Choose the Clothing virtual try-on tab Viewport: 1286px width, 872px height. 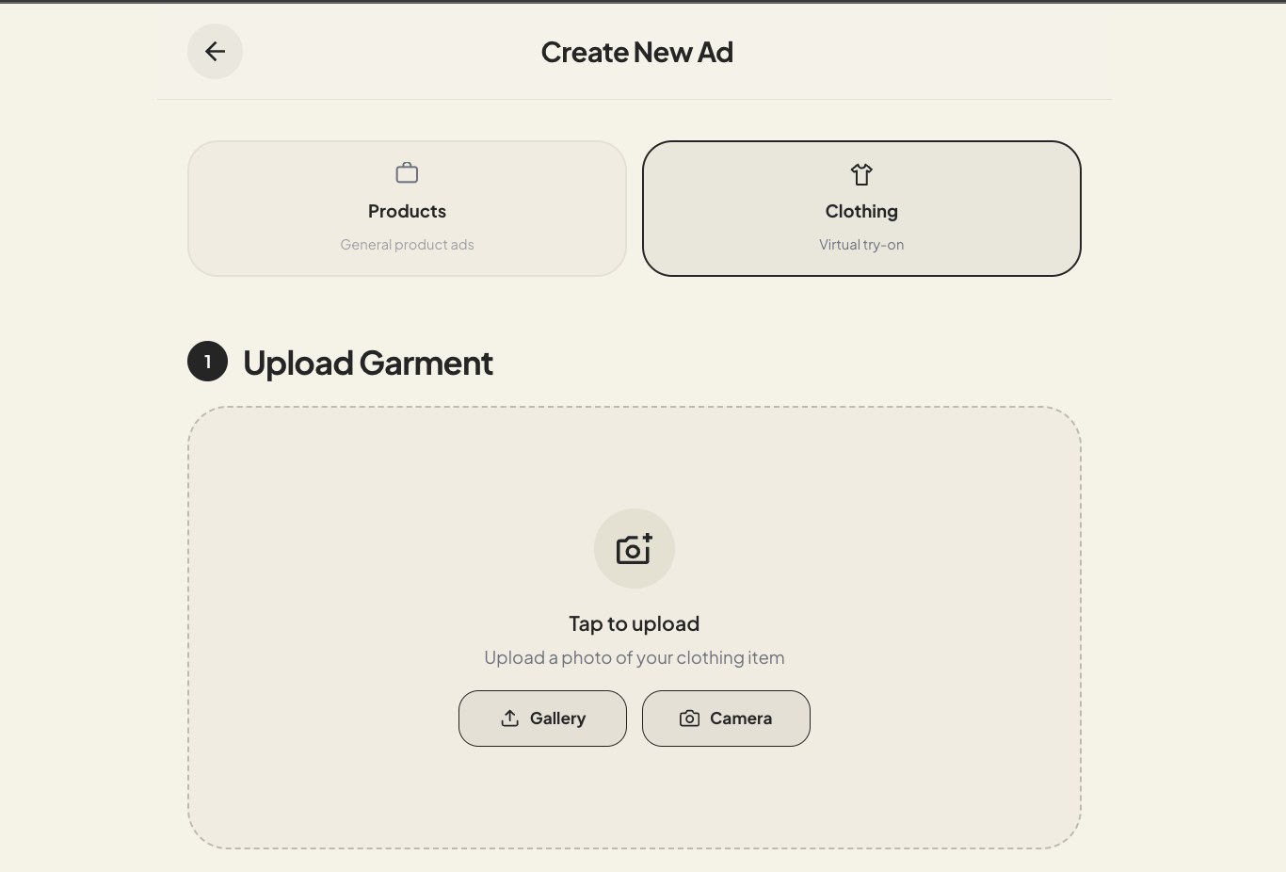click(861, 208)
